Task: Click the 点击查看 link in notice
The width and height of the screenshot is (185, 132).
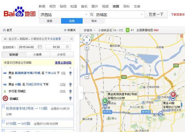Action: 55,39
